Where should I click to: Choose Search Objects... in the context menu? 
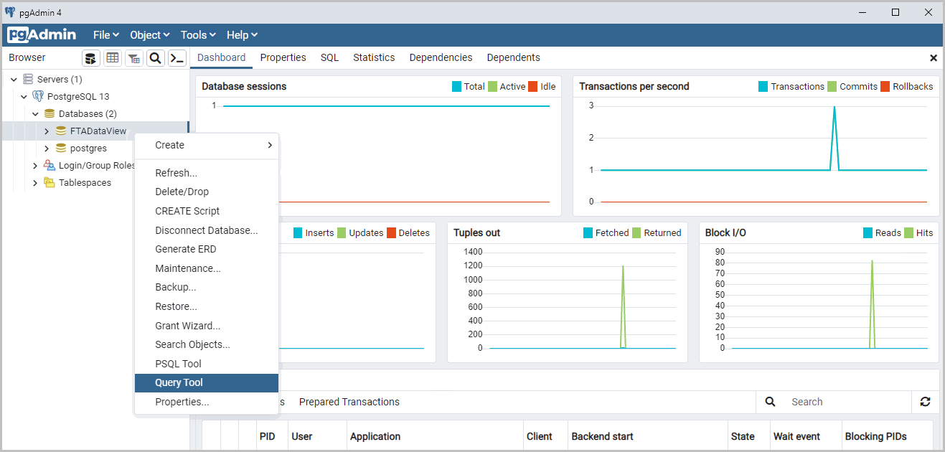[x=207, y=344]
